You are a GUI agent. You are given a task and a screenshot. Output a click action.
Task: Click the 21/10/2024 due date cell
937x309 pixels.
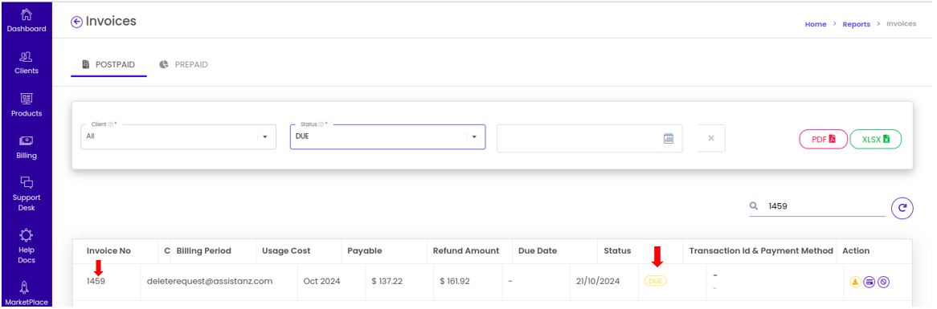pos(598,281)
